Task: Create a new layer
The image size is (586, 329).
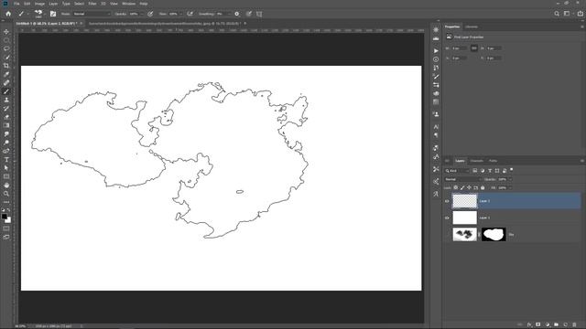Action: (566, 325)
